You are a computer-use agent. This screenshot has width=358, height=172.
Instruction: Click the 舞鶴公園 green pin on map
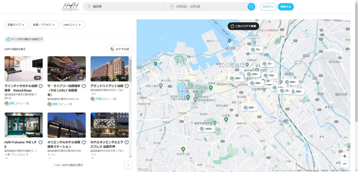pos(211,87)
